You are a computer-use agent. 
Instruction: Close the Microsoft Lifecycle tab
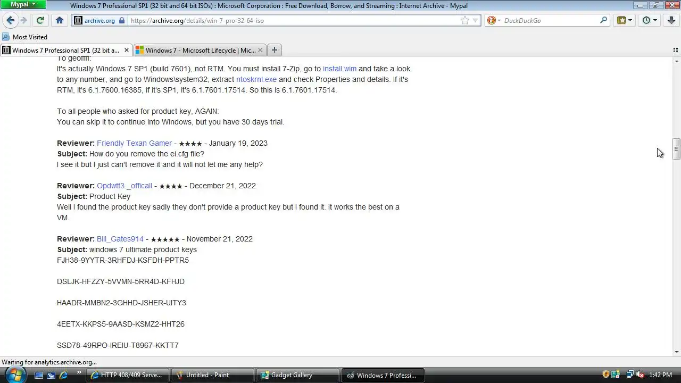(260, 50)
